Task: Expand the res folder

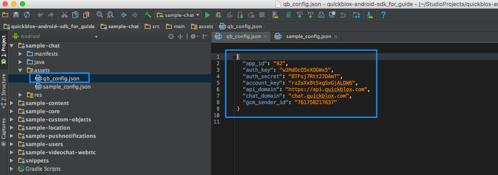Action: 21,95
